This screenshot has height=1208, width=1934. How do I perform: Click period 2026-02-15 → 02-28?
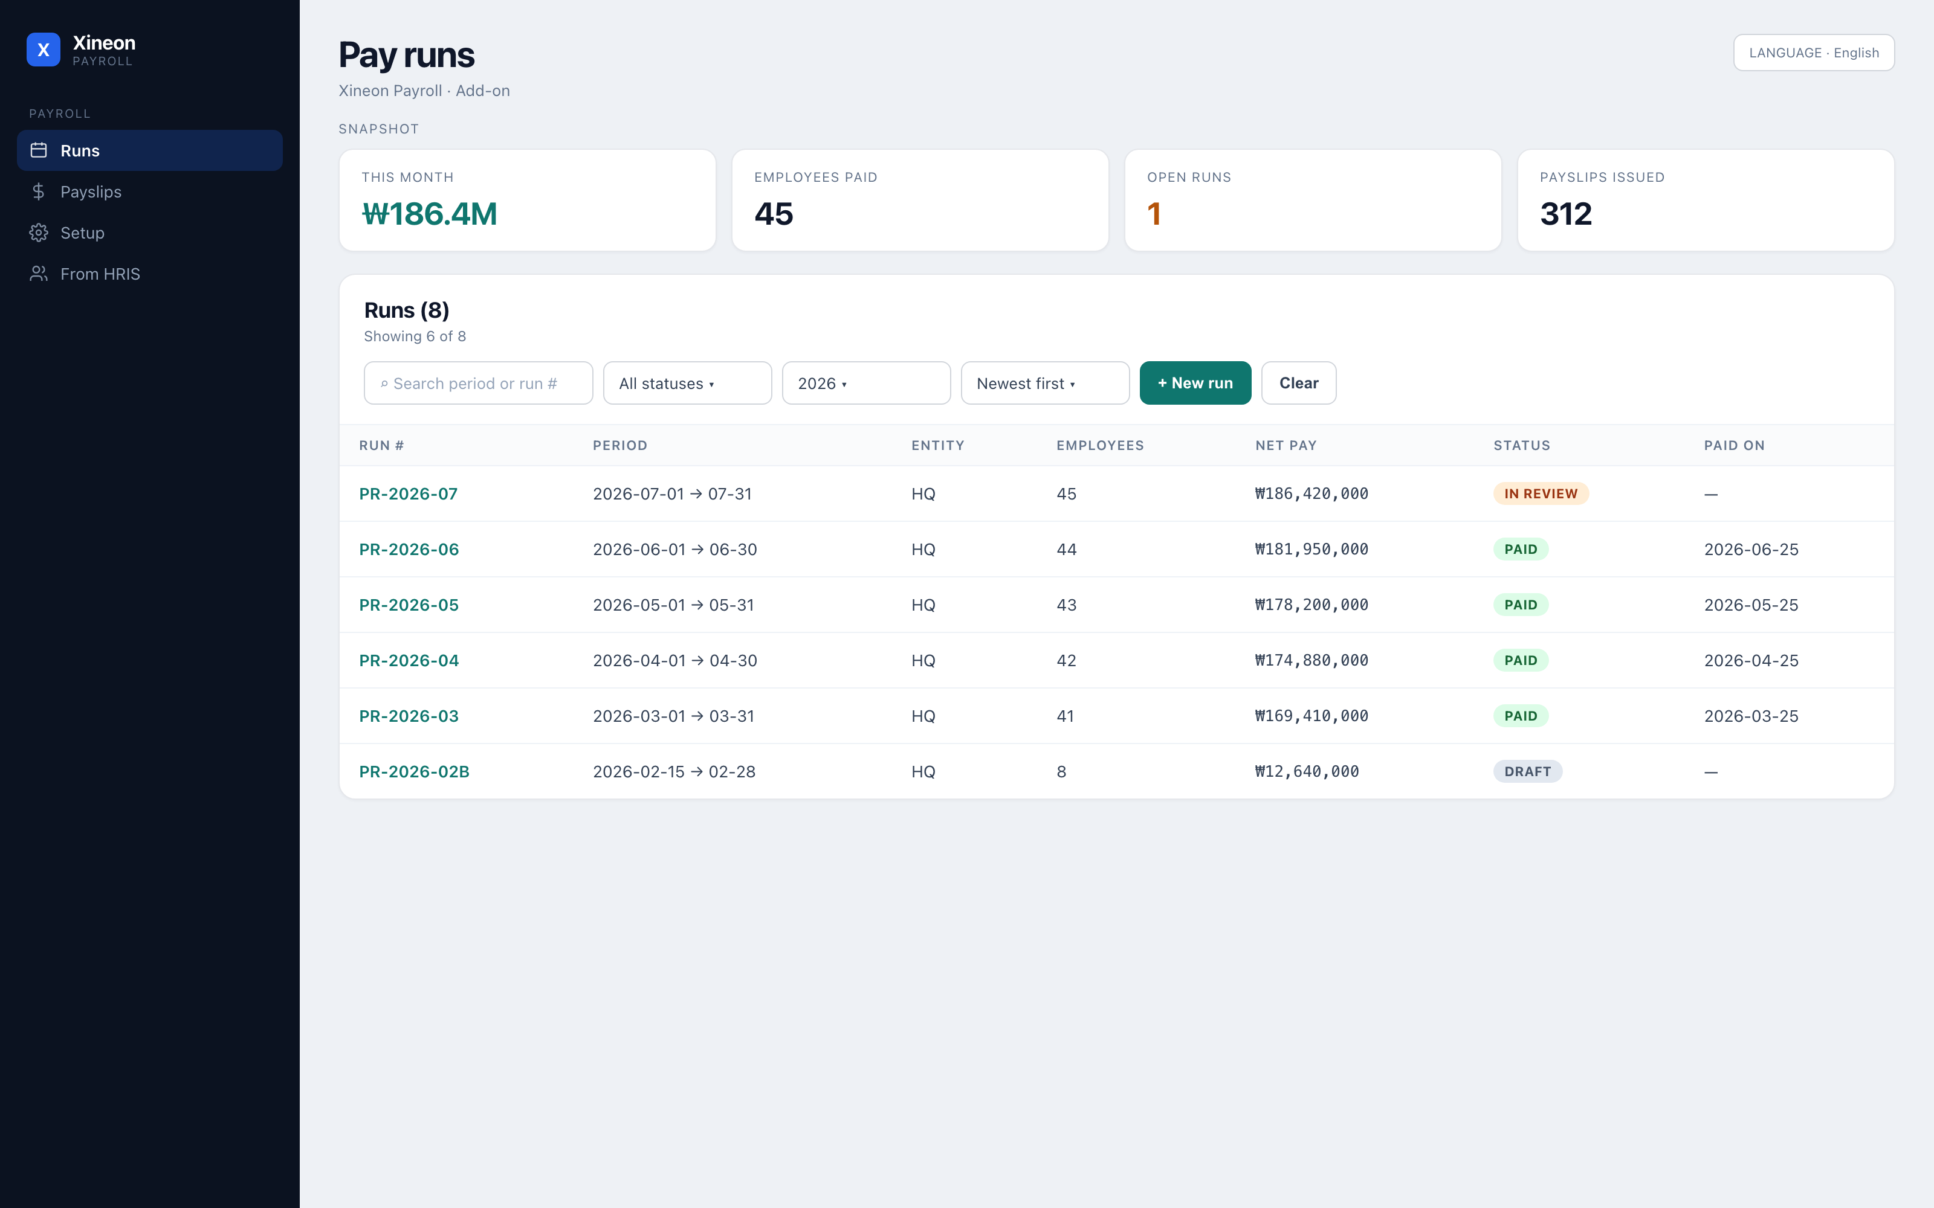674,772
